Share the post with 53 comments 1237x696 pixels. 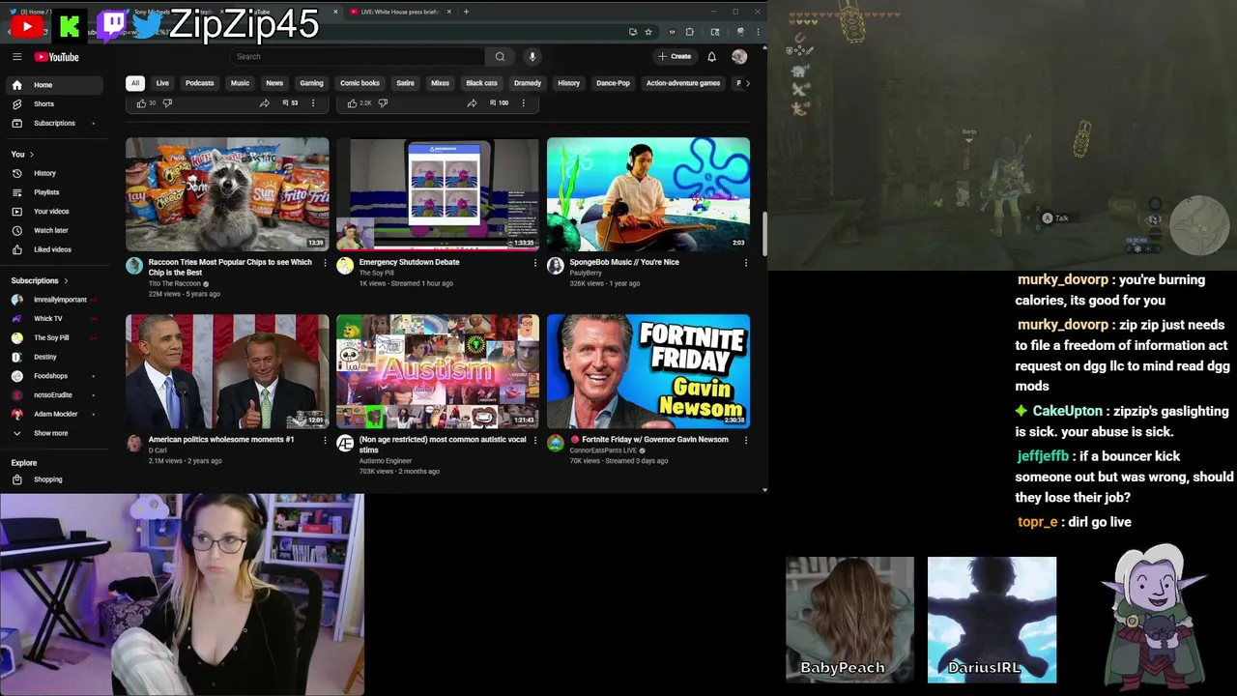point(264,102)
